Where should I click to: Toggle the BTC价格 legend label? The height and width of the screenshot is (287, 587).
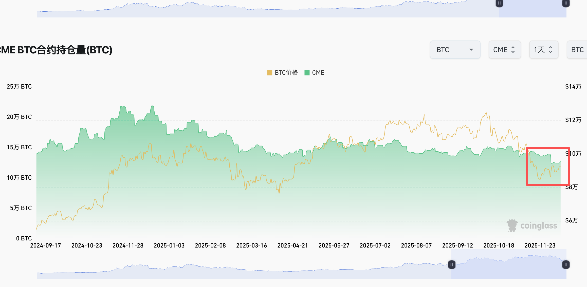point(286,73)
